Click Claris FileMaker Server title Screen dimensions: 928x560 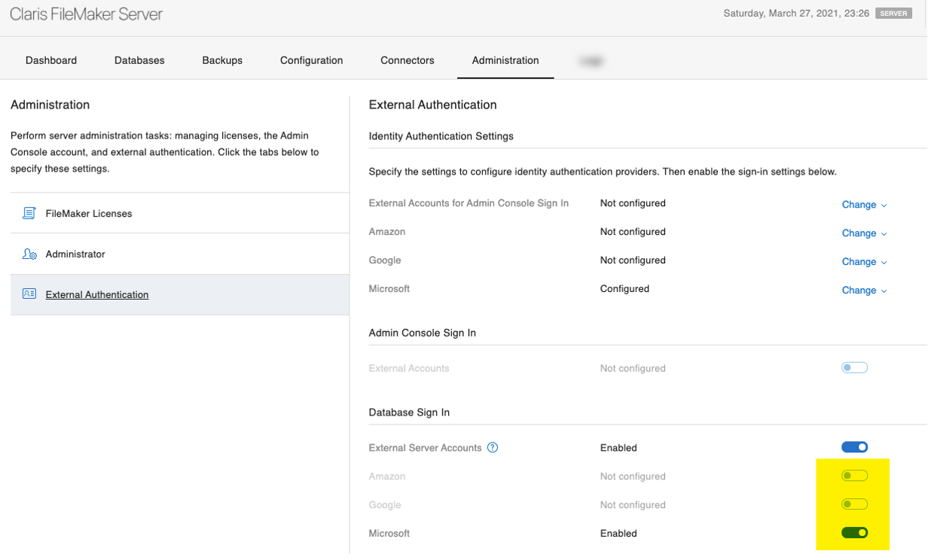click(x=86, y=14)
